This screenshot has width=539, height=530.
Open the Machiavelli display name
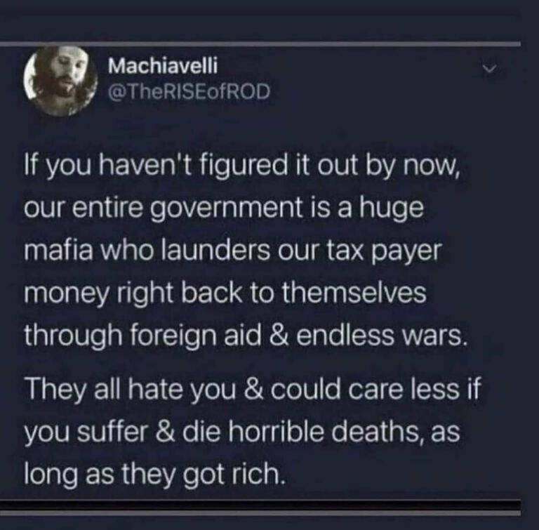(x=163, y=65)
